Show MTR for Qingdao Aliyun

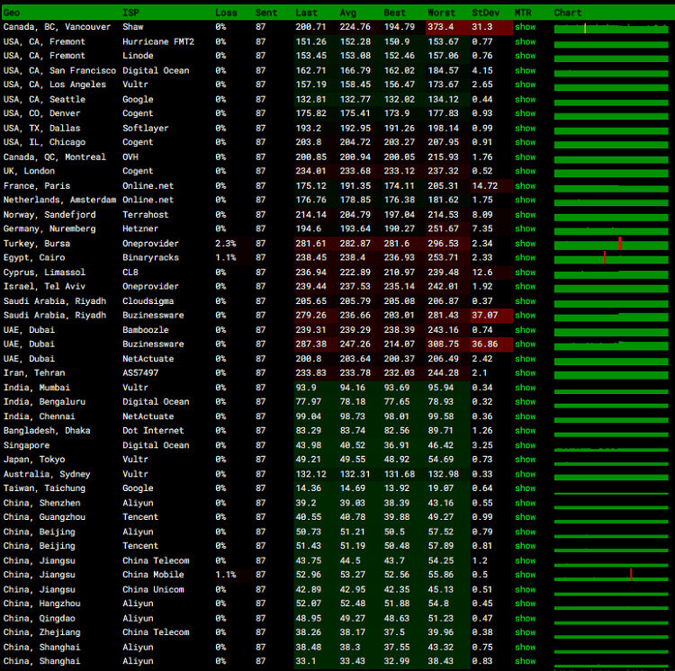tap(526, 618)
